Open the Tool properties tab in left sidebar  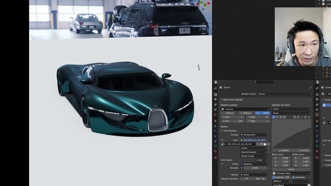coord(216,88)
